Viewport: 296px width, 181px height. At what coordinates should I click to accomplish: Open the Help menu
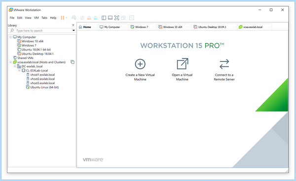(x=53, y=18)
